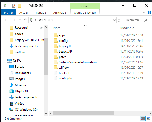Click the New folder quick access icon
Screen dimensions: 152x122
pyautogui.click(x=20, y=6)
